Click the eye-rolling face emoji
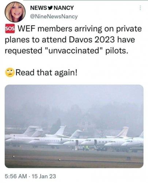The height and width of the screenshot is (183, 148). point(10,72)
